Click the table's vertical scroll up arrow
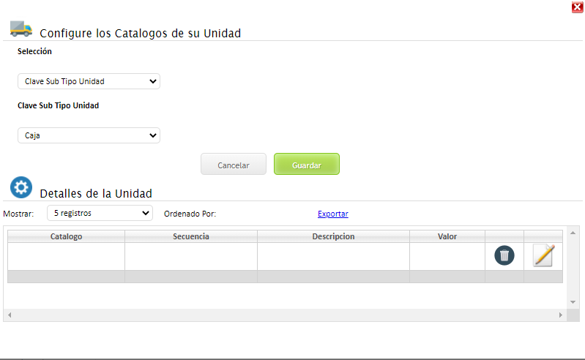 [573, 232]
